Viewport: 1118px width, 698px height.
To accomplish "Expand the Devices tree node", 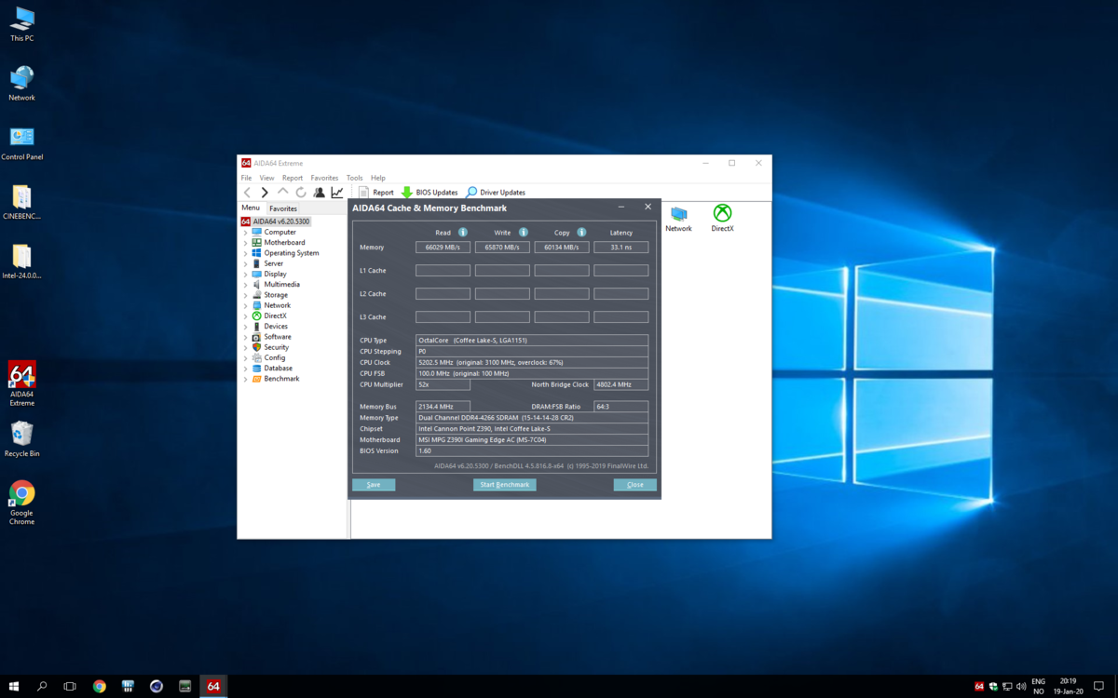I will 246,327.
